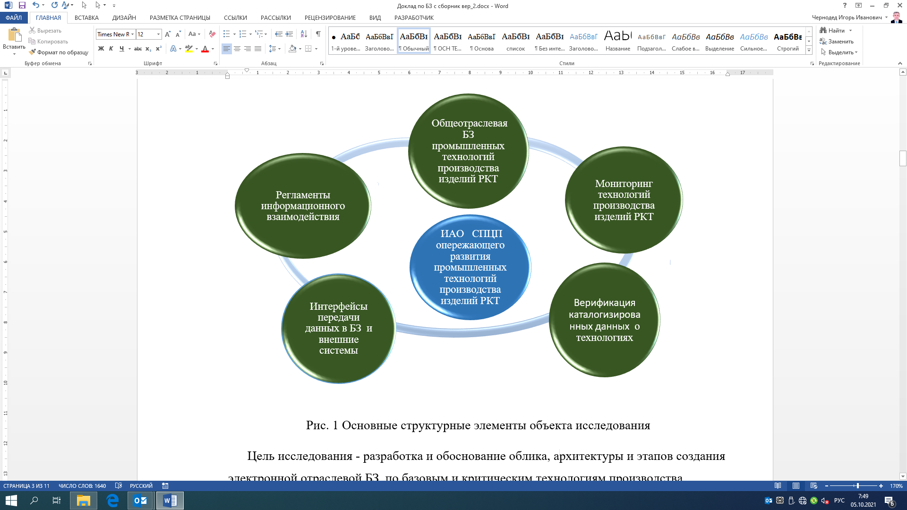Open File Explorer from the taskbar
Image resolution: width=907 pixels, height=510 pixels.
[x=84, y=501]
